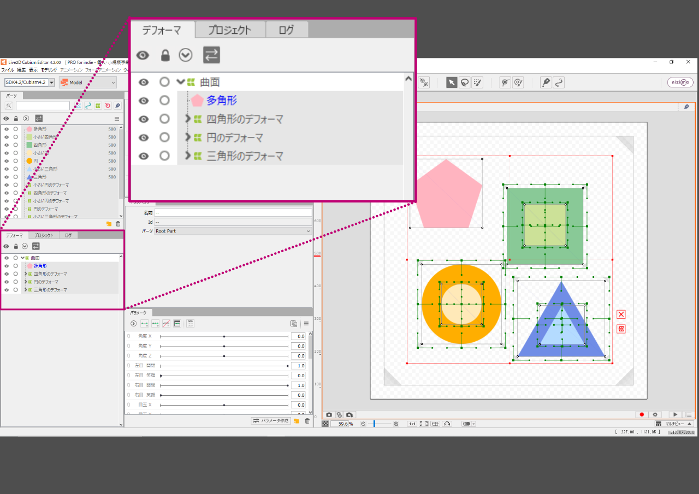Toggle the padlock in Parts palette header

click(16, 118)
